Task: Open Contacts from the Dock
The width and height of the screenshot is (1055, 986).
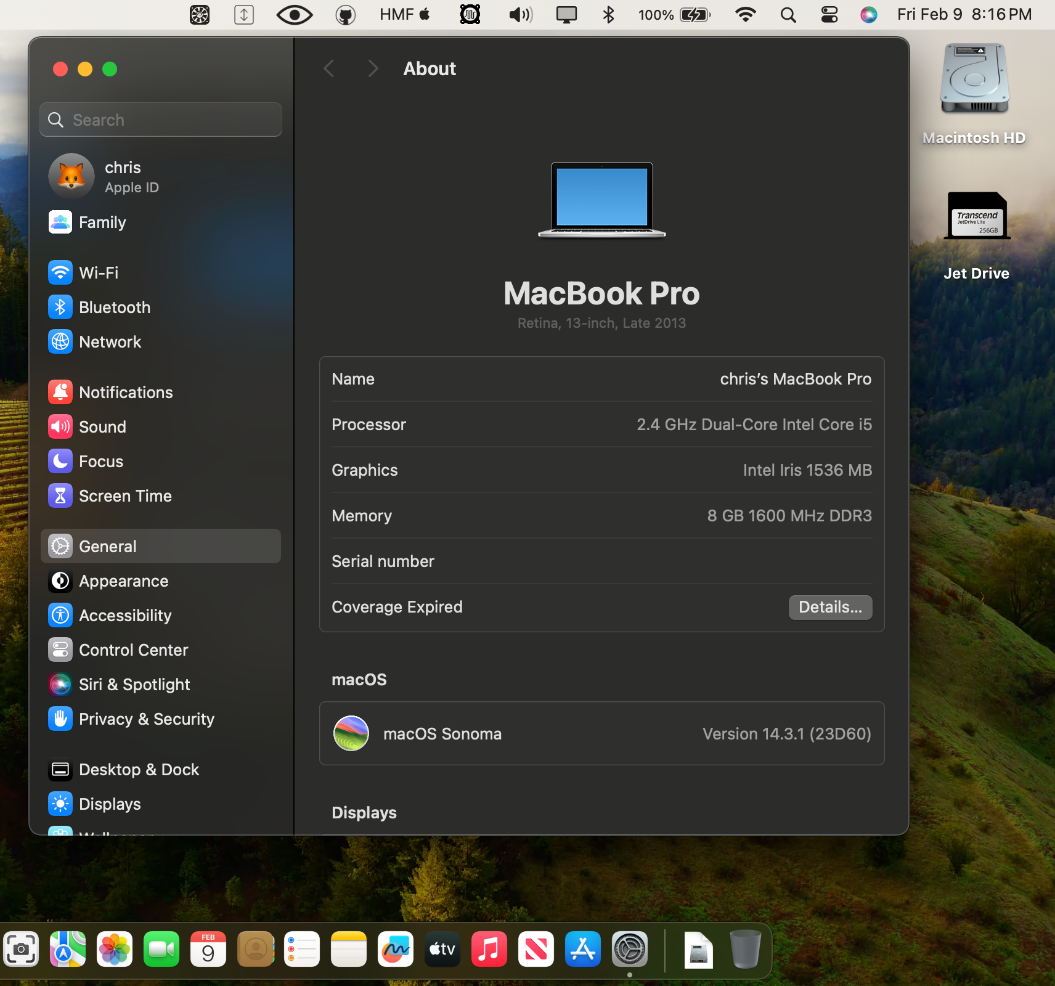Action: pyautogui.click(x=255, y=949)
